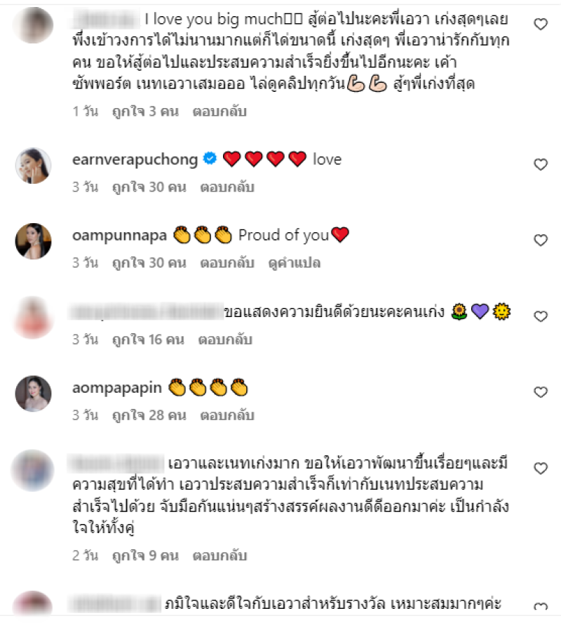Reply to earnverapuchong's comment

(x=227, y=187)
